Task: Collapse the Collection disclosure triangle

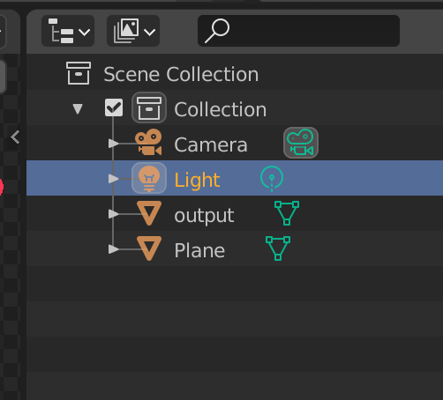Action: click(78, 108)
